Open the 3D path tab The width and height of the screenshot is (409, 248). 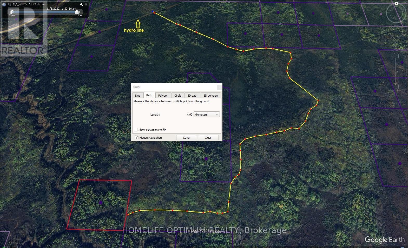192,96
